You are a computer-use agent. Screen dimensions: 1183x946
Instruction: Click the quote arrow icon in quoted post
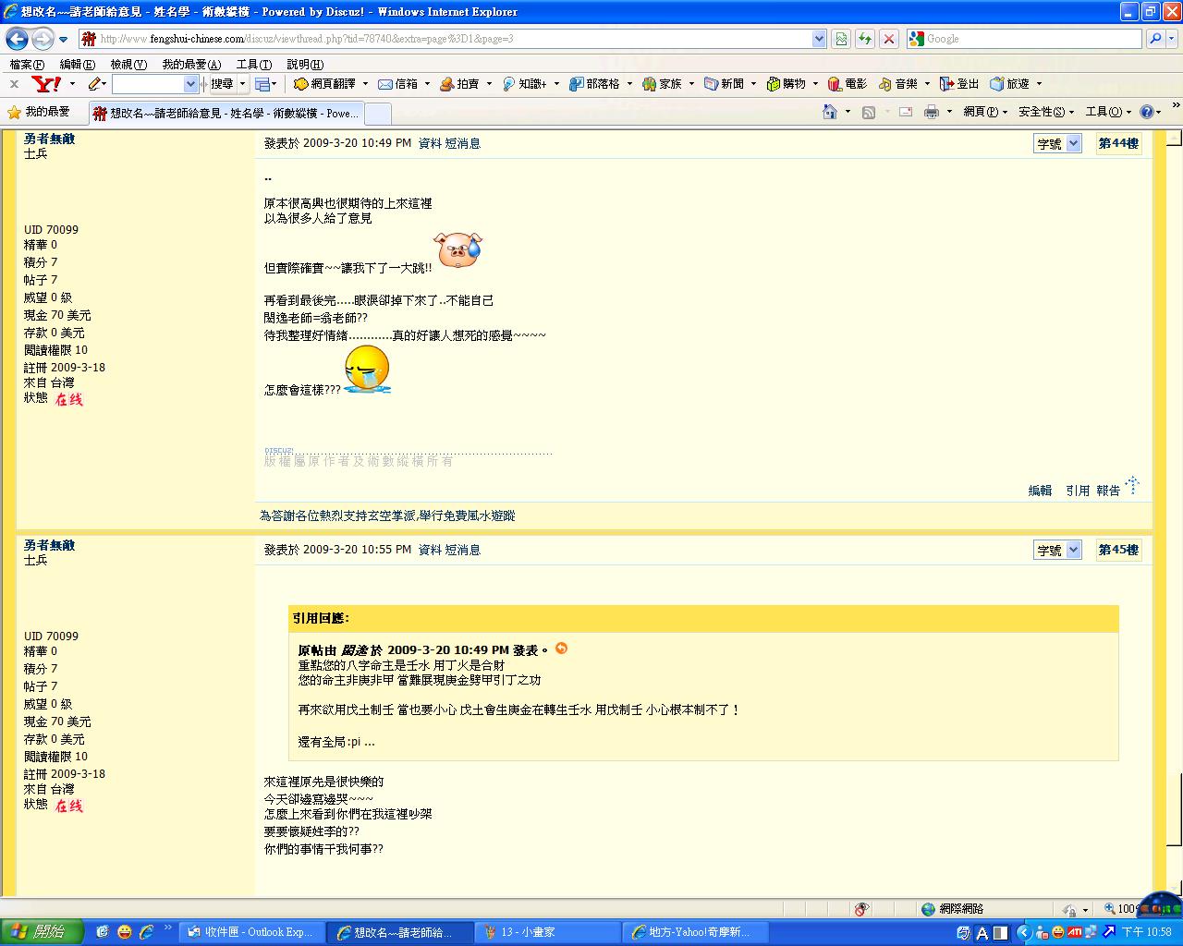click(x=561, y=649)
